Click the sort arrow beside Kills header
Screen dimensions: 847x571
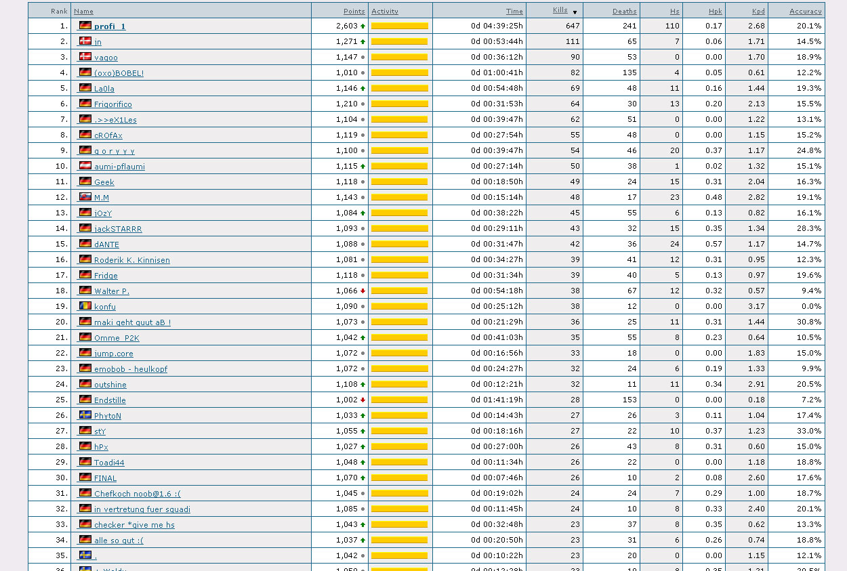pos(575,12)
